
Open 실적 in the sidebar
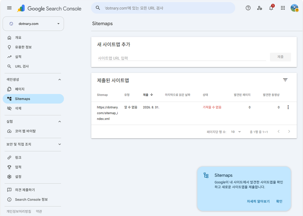tap(33, 57)
